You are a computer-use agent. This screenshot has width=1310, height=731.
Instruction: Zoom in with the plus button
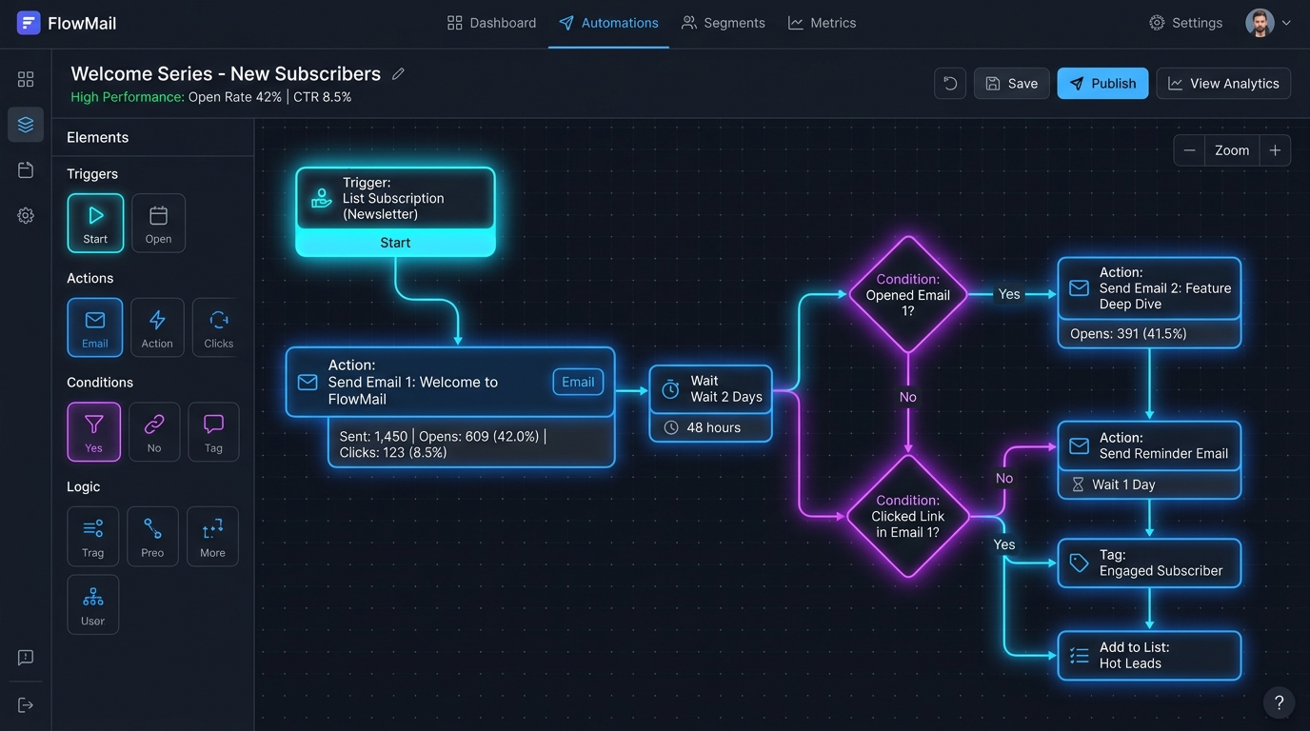pyautogui.click(x=1275, y=150)
